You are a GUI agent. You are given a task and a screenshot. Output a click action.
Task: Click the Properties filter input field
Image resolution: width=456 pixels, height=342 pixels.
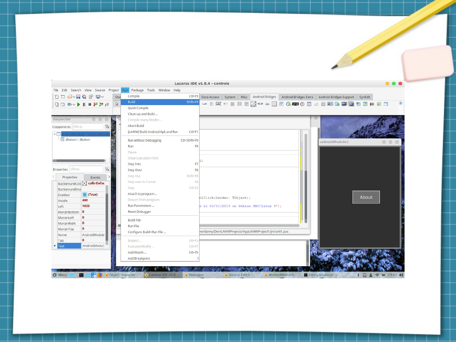tap(86, 169)
